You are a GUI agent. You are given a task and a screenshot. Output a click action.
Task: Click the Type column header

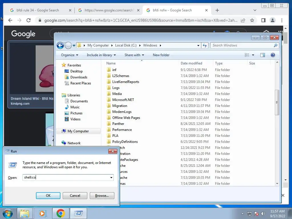[x=219, y=63]
